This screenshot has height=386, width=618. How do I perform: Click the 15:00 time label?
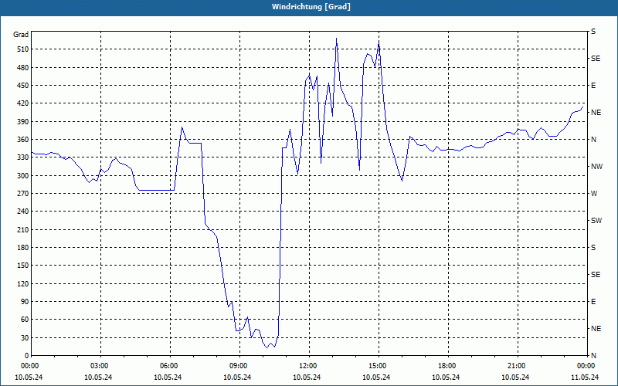[376, 366]
